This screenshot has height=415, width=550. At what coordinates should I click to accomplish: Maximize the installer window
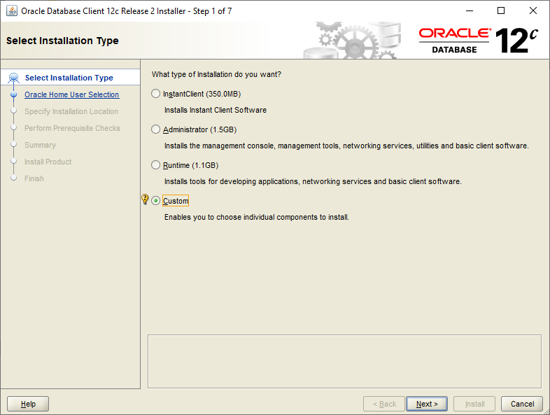tap(501, 11)
